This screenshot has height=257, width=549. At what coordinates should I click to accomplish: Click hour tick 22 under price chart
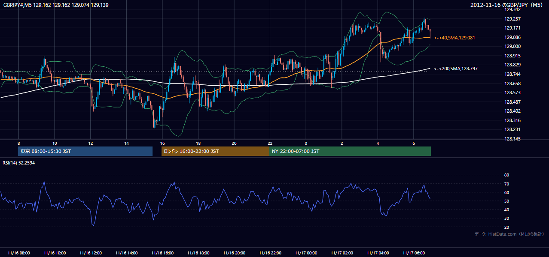pos(270,143)
